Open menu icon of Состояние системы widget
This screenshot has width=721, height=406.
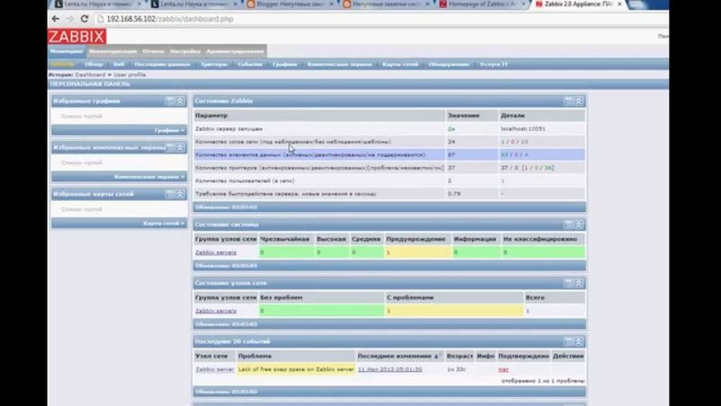click(569, 225)
